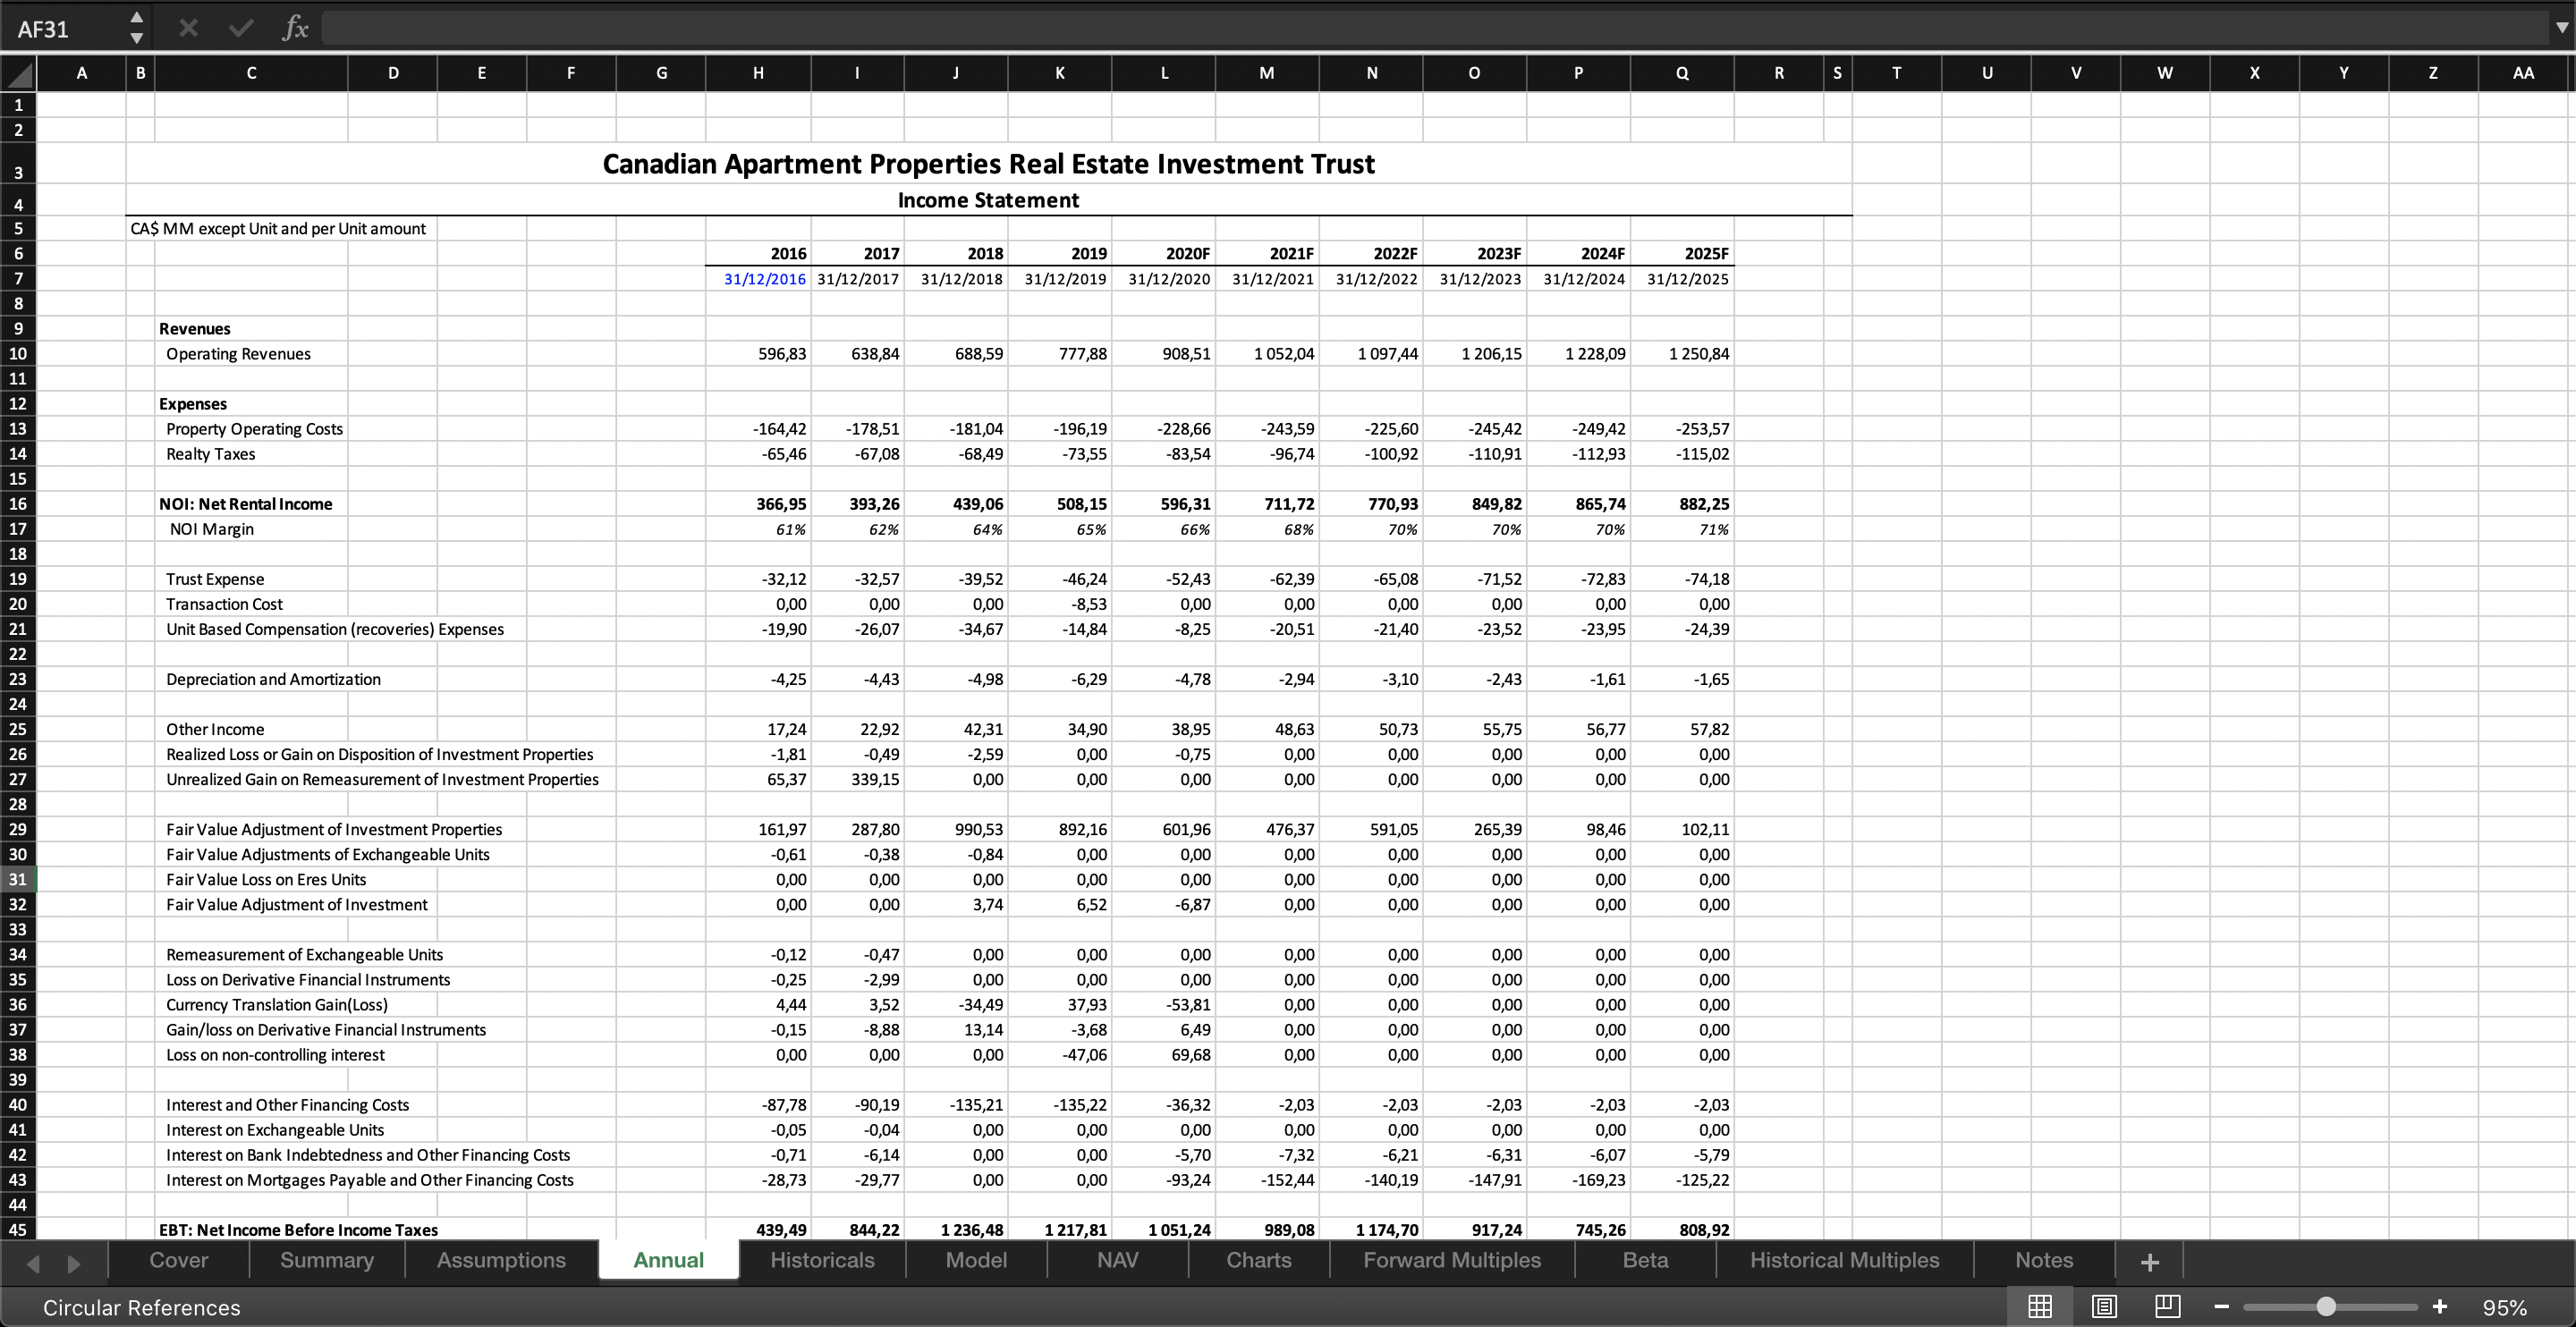Open the Cover sheet tab
Image resolution: width=2576 pixels, height=1327 pixels.
pos(178,1260)
